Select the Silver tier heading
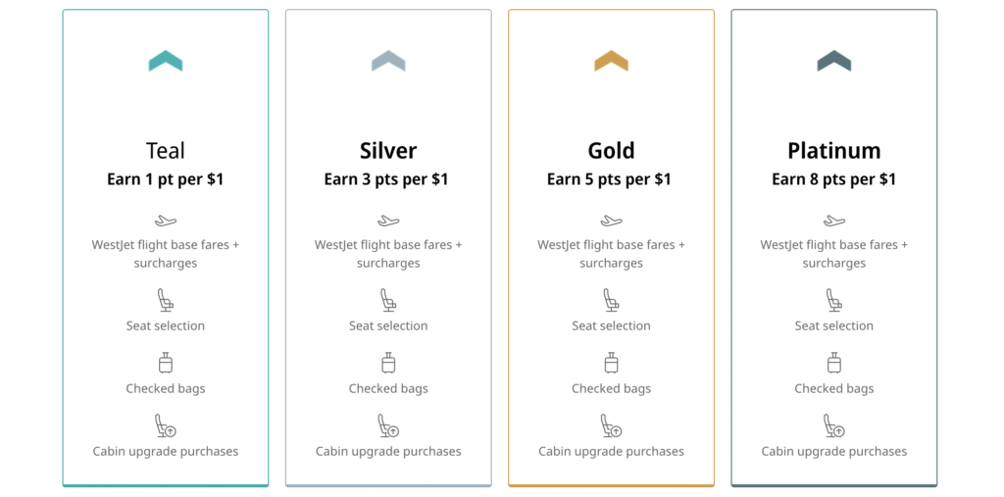This screenshot has height=497, width=1004. tap(388, 151)
